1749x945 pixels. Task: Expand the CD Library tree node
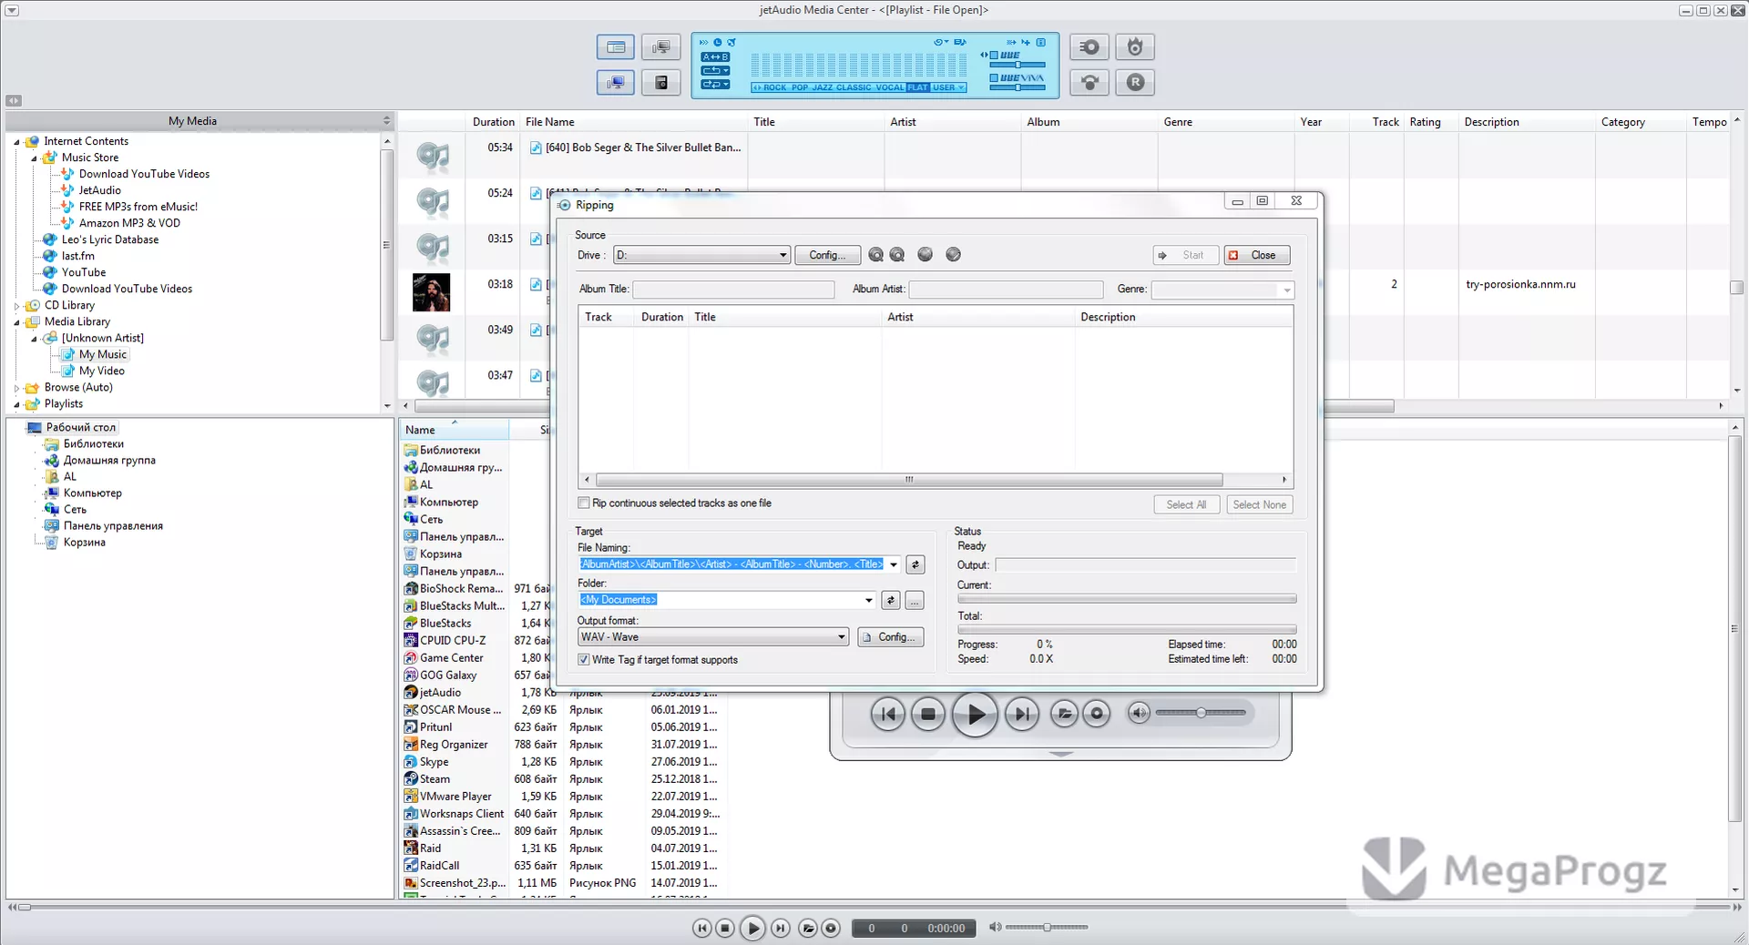click(x=16, y=306)
